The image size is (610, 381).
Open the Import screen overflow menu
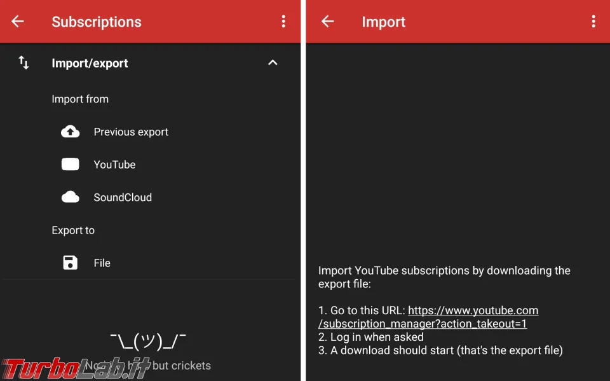(x=593, y=22)
